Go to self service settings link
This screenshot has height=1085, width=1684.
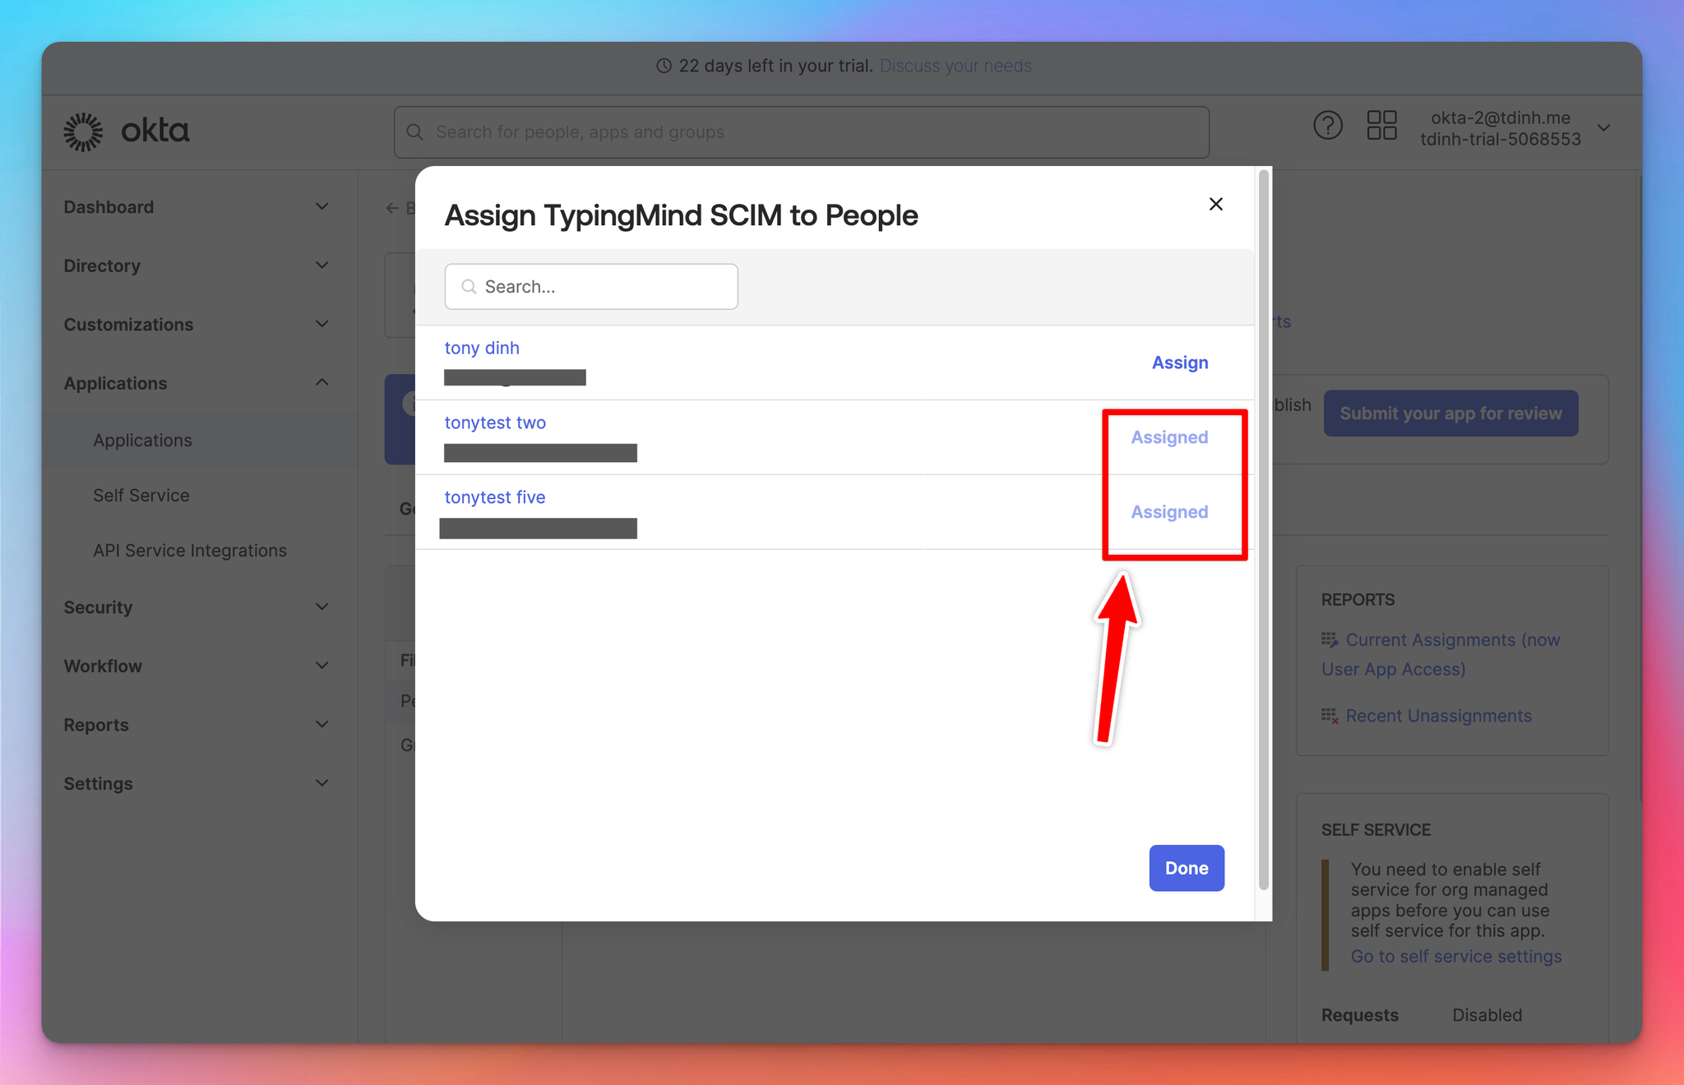[1456, 957]
